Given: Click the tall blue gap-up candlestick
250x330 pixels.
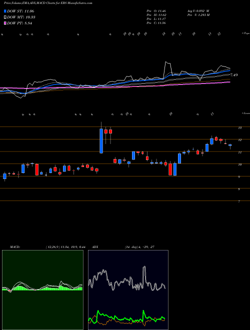Looking at the screenshot, I should 101,141.
